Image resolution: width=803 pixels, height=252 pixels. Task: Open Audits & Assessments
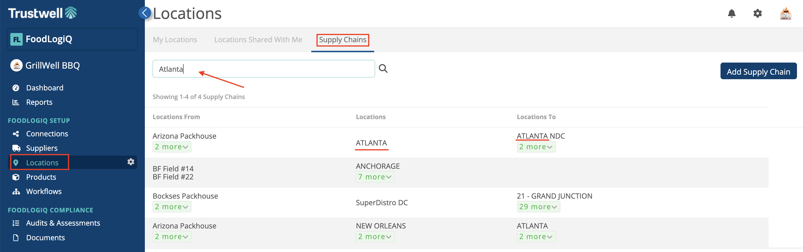[63, 223]
